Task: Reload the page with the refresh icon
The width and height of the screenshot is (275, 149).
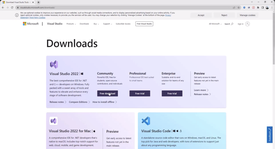Action: (12, 8)
